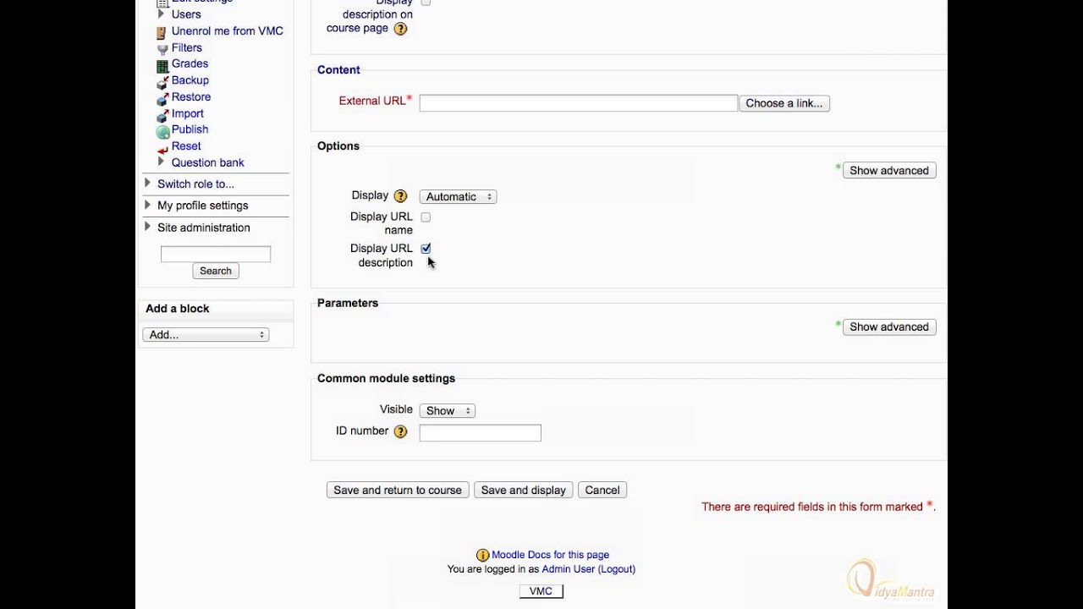Open help for Display description on course page
Image resolution: width=1083 pixels, height=609 pixels.
click(x=401, y=29)
